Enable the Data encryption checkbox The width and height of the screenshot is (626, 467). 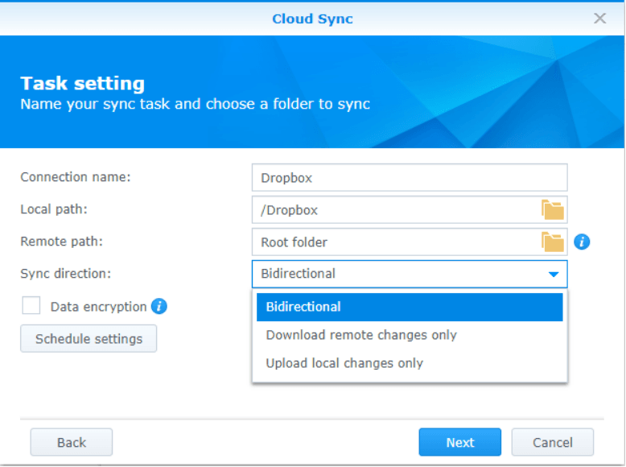(x=31, y=306)
